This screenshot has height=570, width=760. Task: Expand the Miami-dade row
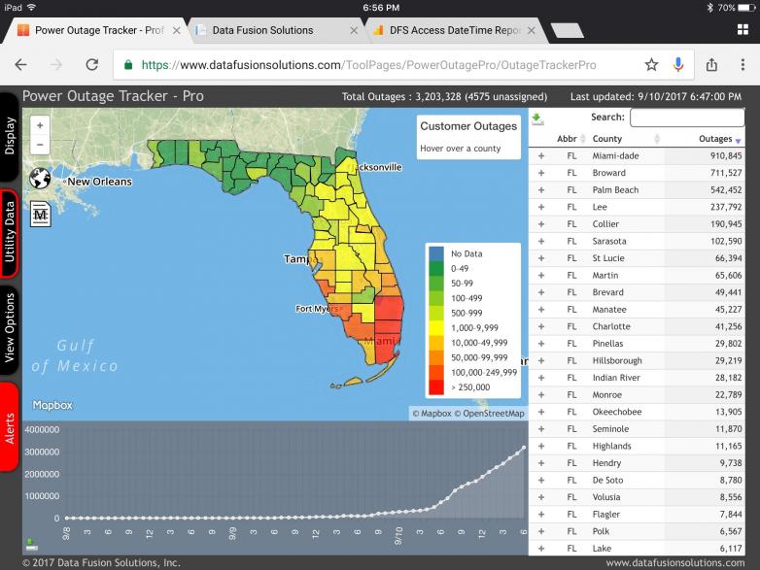(x=541, y=156)
